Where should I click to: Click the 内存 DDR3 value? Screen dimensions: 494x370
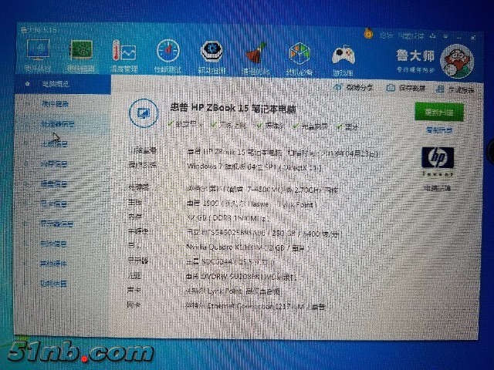point(228,218)
